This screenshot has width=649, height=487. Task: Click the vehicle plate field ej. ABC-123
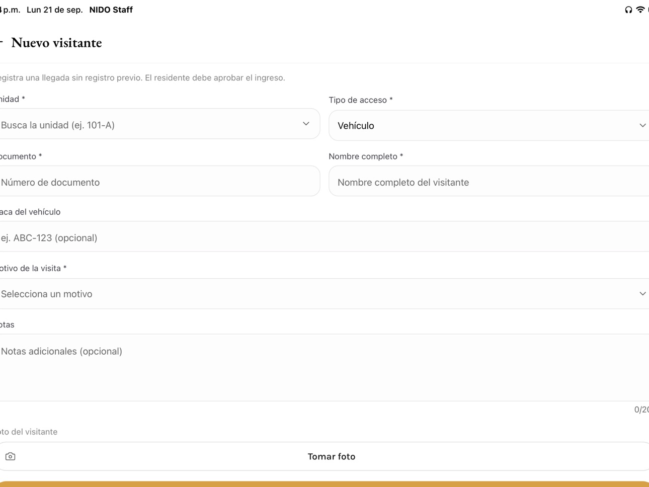tap(324, 236)
